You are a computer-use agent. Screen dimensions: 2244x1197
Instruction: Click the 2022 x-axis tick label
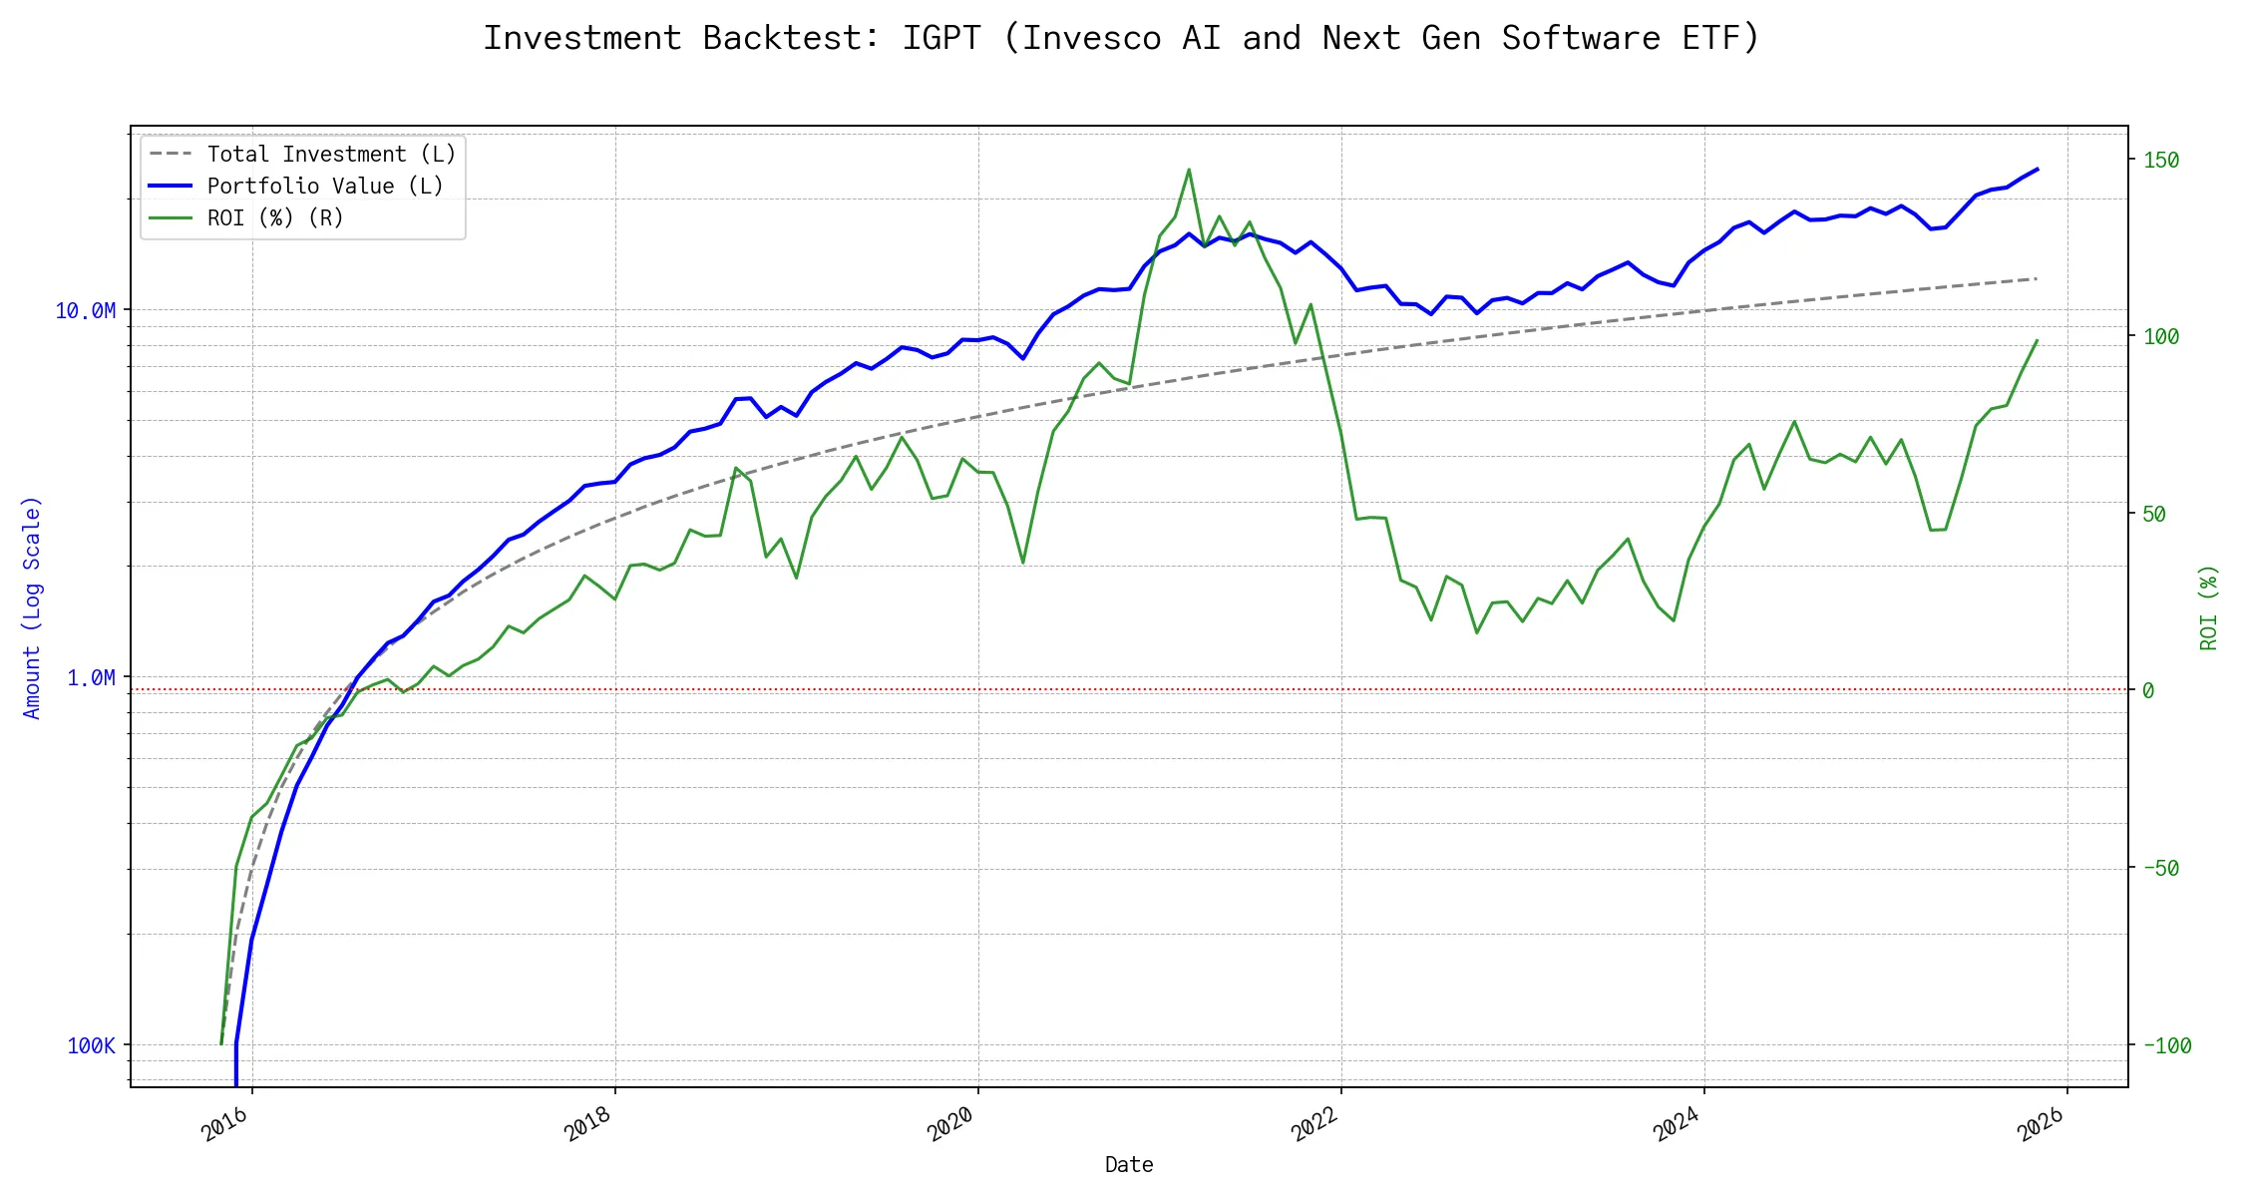1314,1124
